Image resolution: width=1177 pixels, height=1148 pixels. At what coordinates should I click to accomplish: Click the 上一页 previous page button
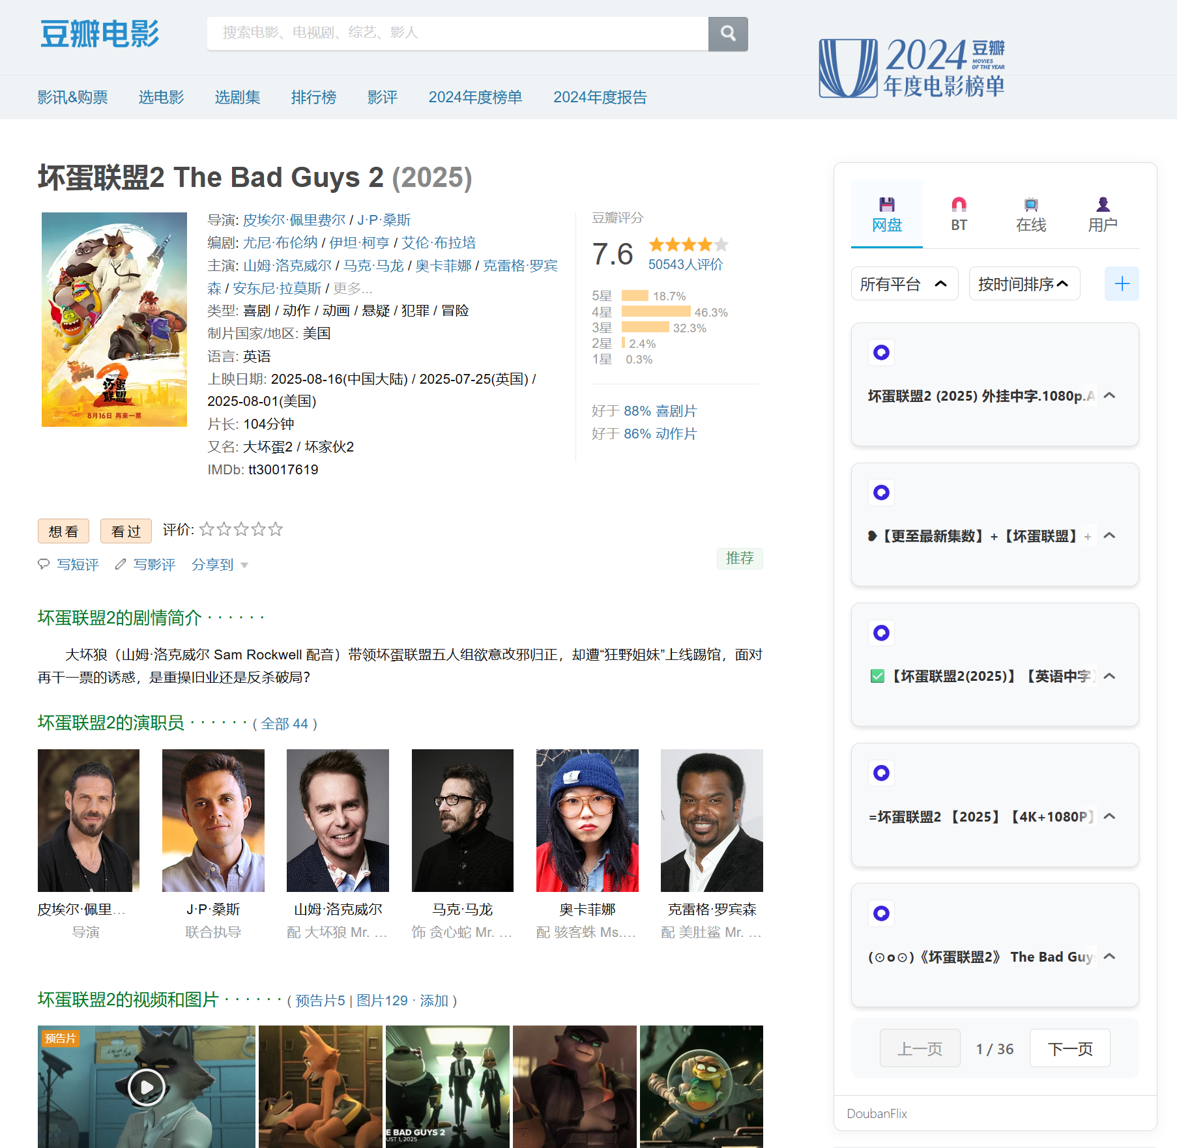tap(920, 1048)
